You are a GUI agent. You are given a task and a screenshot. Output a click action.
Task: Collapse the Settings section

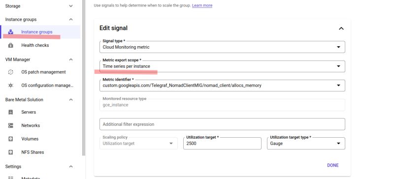coord(71,166)
